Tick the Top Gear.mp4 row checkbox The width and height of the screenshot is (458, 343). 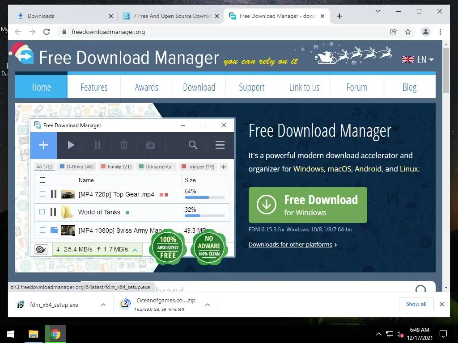point(42,194)
